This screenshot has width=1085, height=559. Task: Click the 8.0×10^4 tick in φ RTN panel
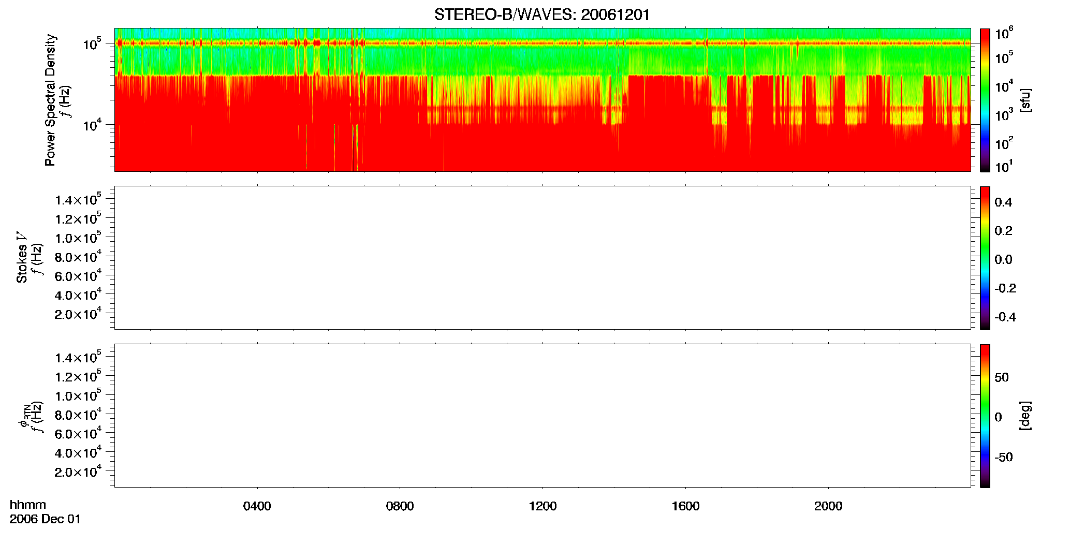click(78, 415)
